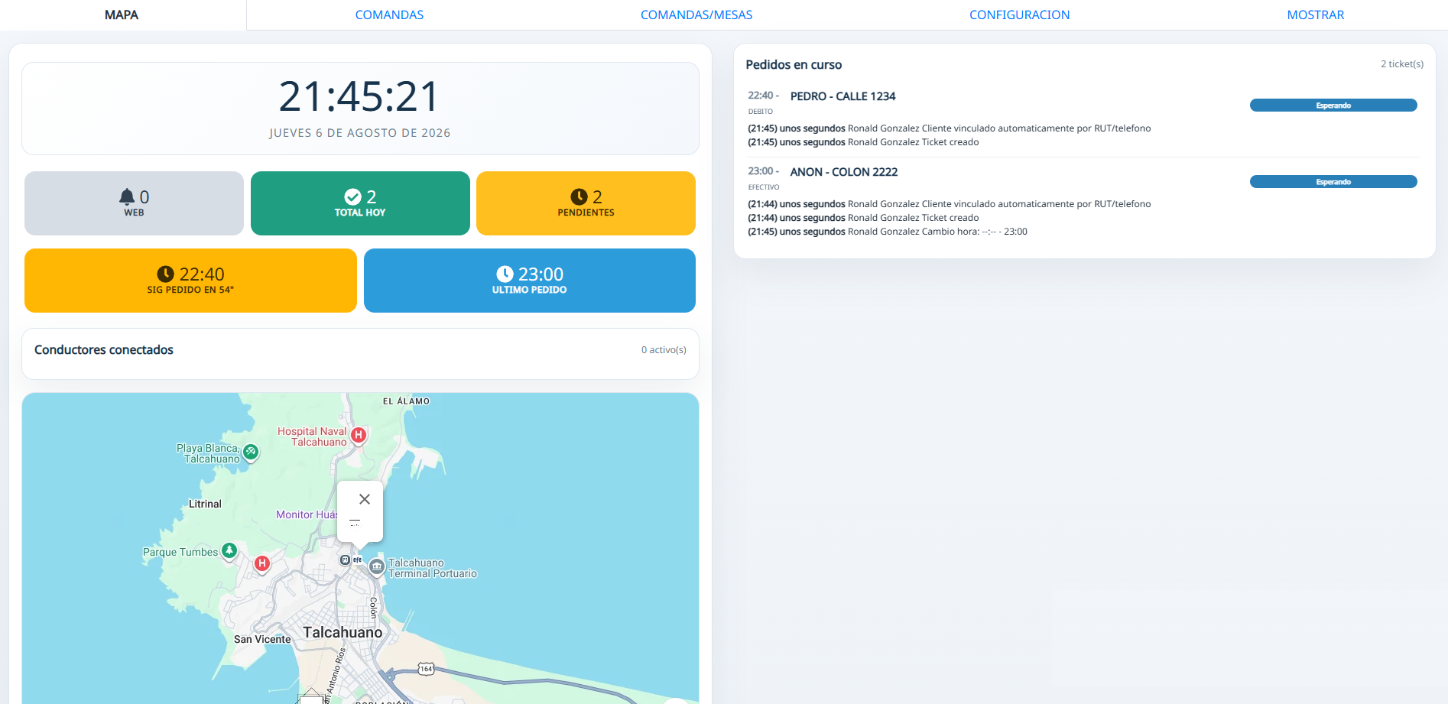Click the JUEVES 6 DE AGOSTO DE 2026 date

coord(360,133)
